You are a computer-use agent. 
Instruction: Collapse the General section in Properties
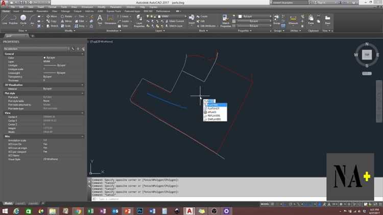point(82,54)
